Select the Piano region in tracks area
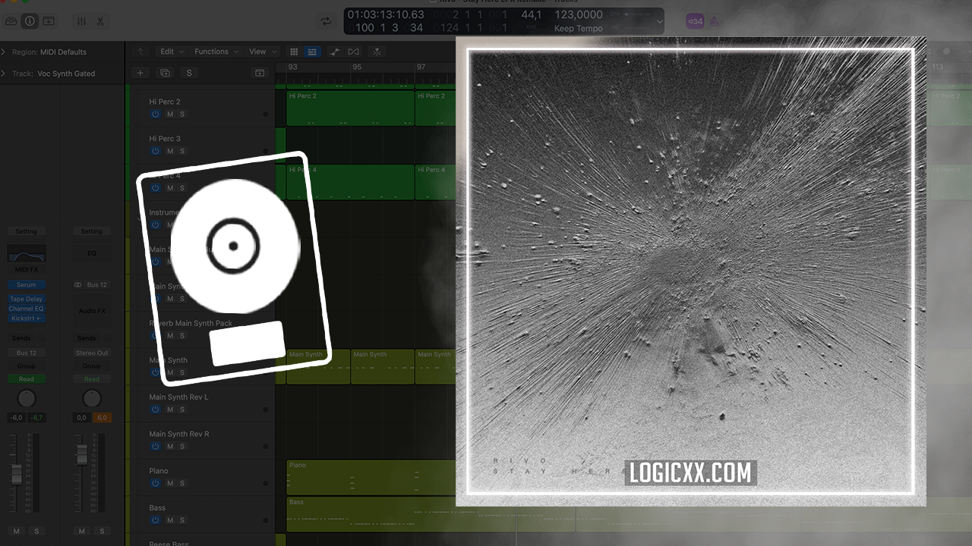972x546 pixels. point(371,478)
